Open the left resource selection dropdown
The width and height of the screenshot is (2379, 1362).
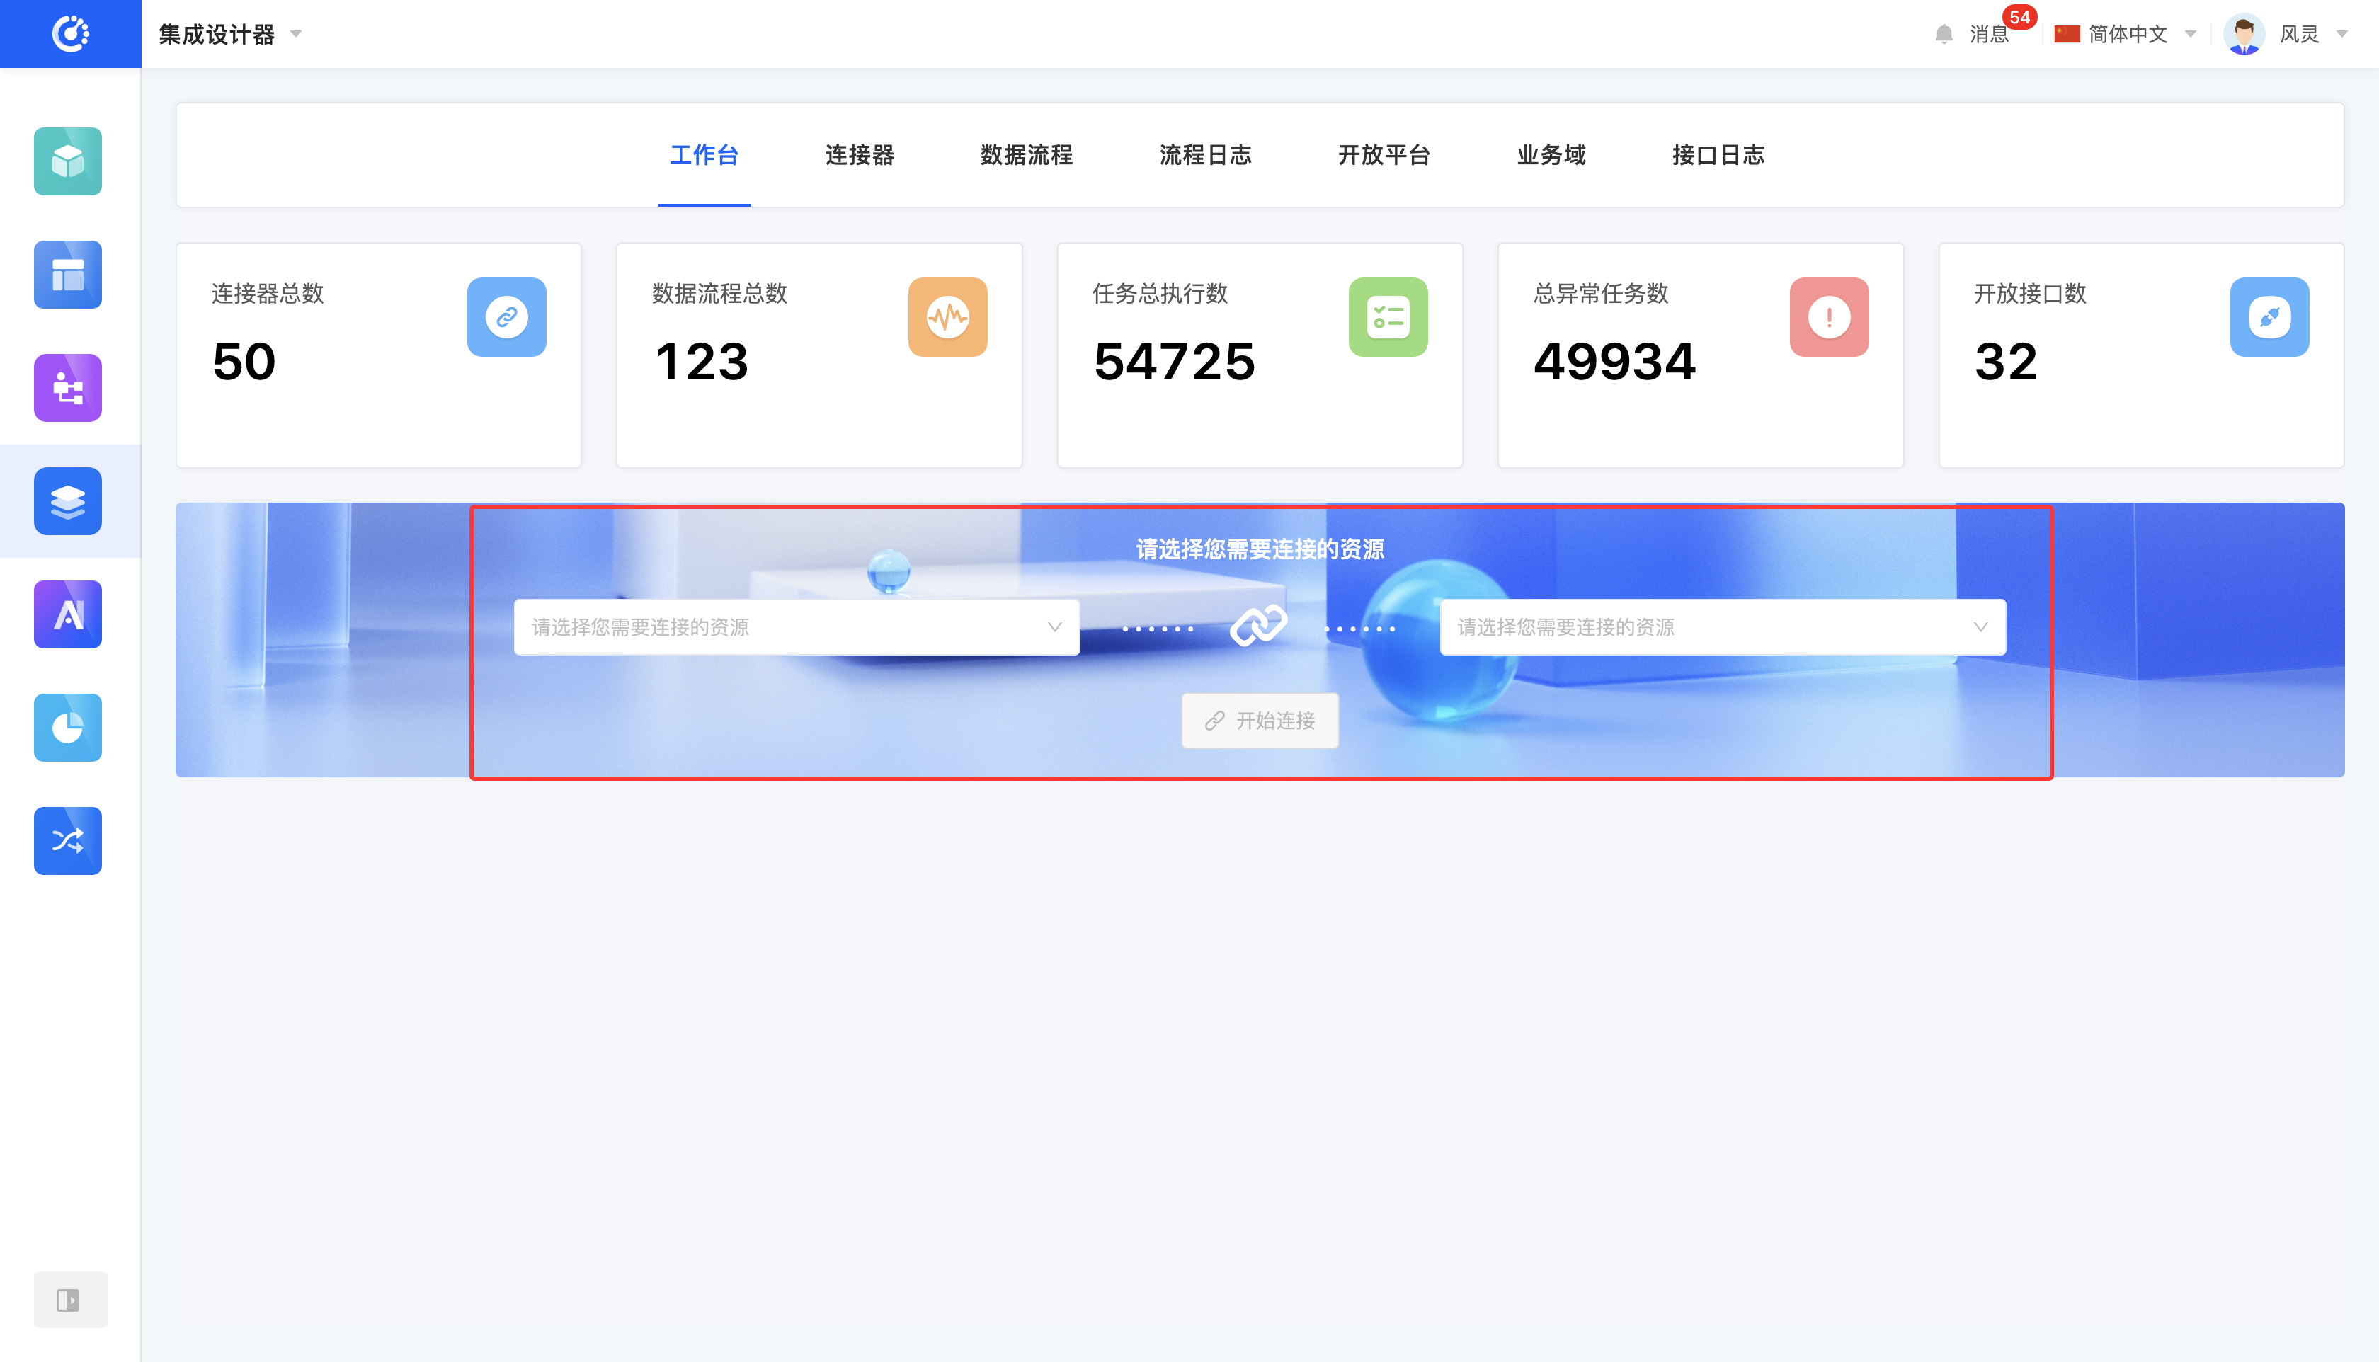coord(796,626)
